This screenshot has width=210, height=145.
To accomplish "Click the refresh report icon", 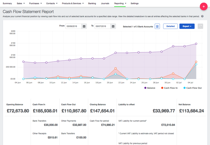I will (200, 26).
